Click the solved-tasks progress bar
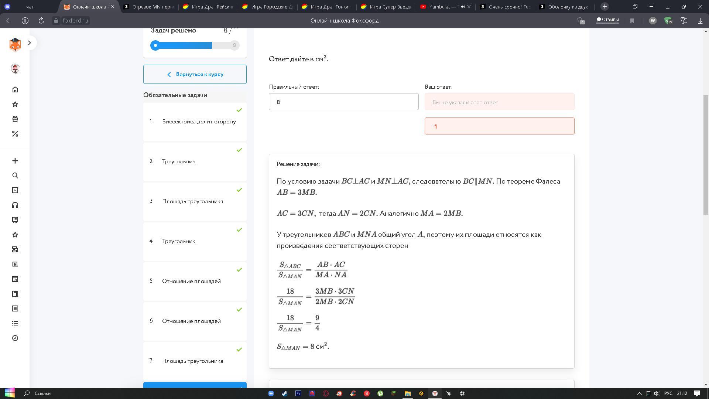Viewport: 709px width, 399px height. (x=195, y=45)
